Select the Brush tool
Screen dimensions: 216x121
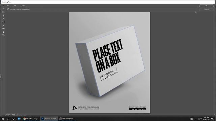[x=3, y=18]
